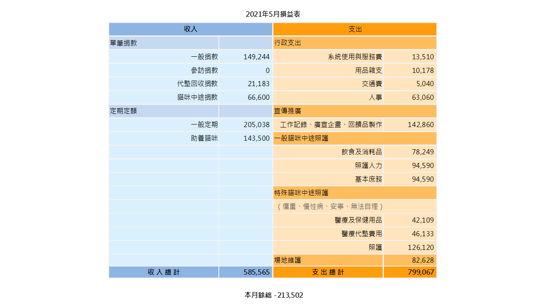Select the 收入 header cell
This screenshot has width=546, height=307.
pos(191,29)
